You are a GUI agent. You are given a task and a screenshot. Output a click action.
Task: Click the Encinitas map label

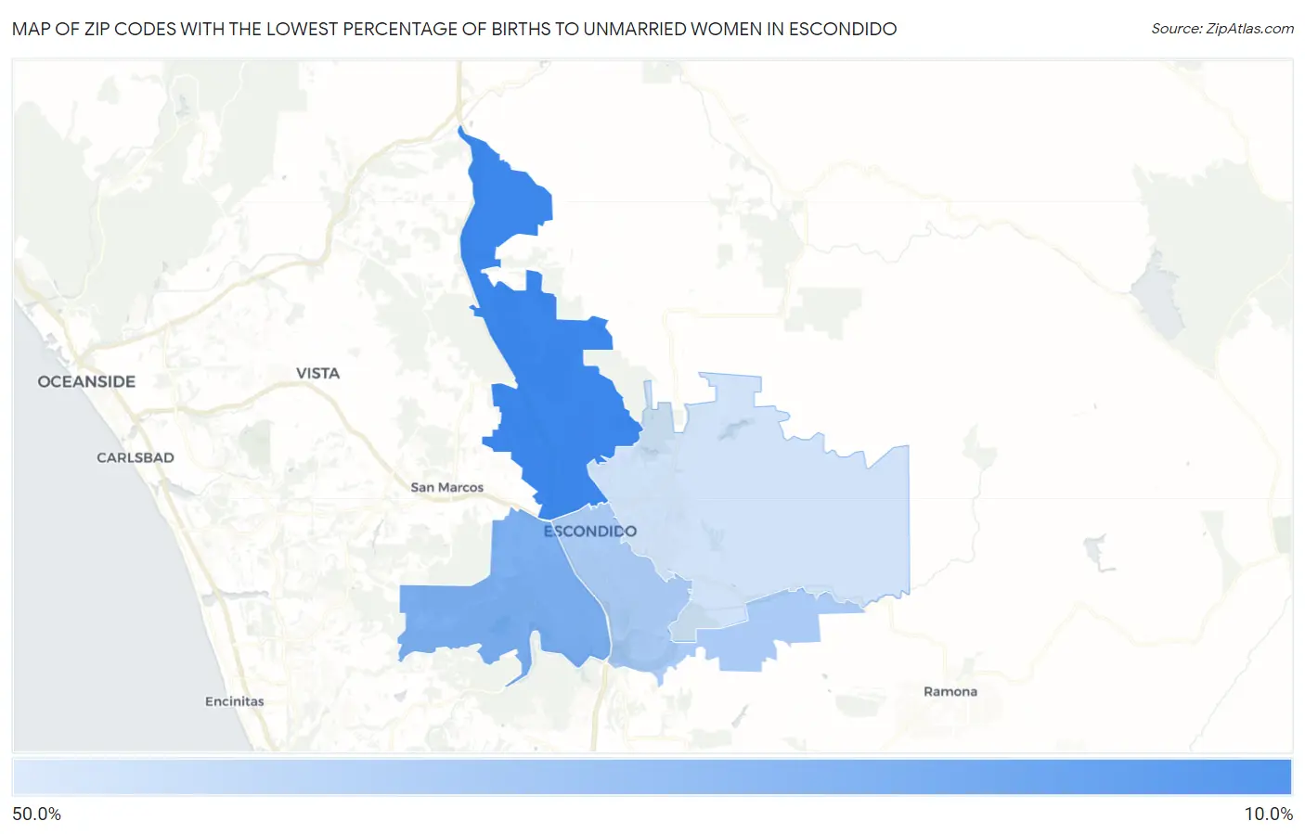(235, 701)
